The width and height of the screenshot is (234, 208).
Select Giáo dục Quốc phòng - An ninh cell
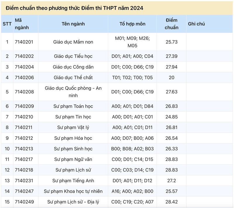tap(73, 92)
